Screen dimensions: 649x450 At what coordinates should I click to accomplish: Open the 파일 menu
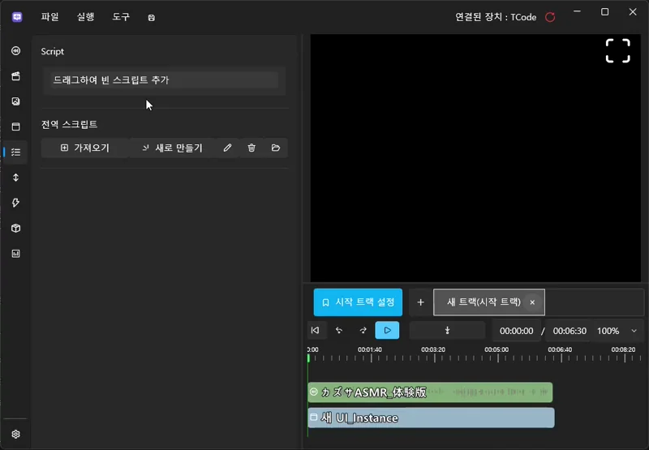pos(50,16)
